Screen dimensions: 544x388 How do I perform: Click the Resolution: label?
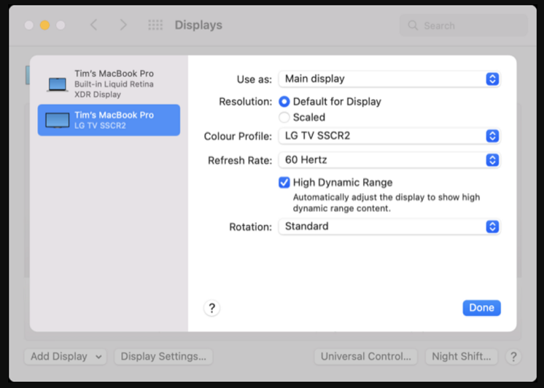point(245,102)
